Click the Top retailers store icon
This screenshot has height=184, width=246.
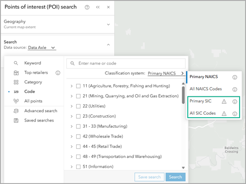pos(16,73)
